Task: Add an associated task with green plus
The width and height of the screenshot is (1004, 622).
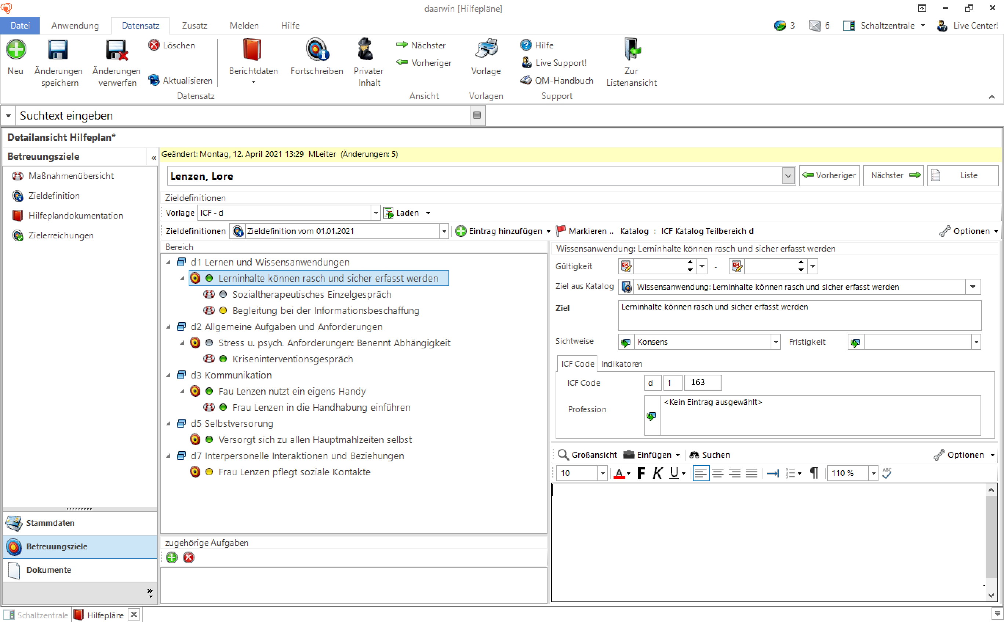Action: 172,558
